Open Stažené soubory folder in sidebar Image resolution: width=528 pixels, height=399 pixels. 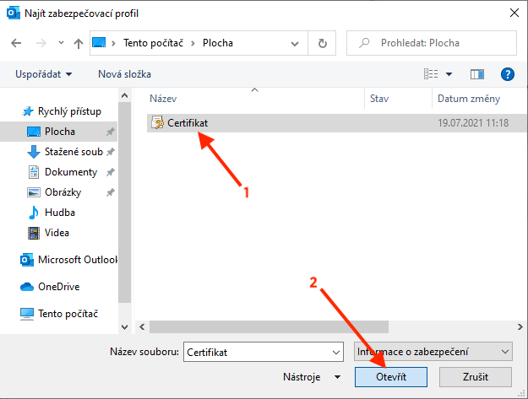click(73, 152)
